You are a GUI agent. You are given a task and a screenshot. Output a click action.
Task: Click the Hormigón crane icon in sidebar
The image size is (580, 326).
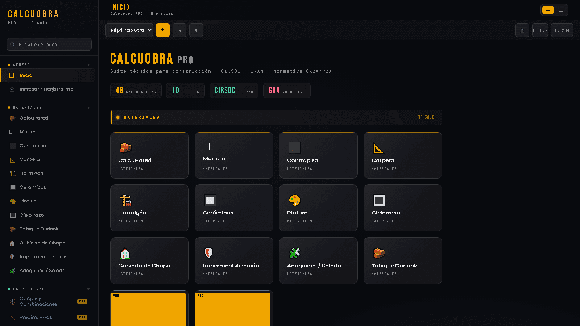coord(13,174)
